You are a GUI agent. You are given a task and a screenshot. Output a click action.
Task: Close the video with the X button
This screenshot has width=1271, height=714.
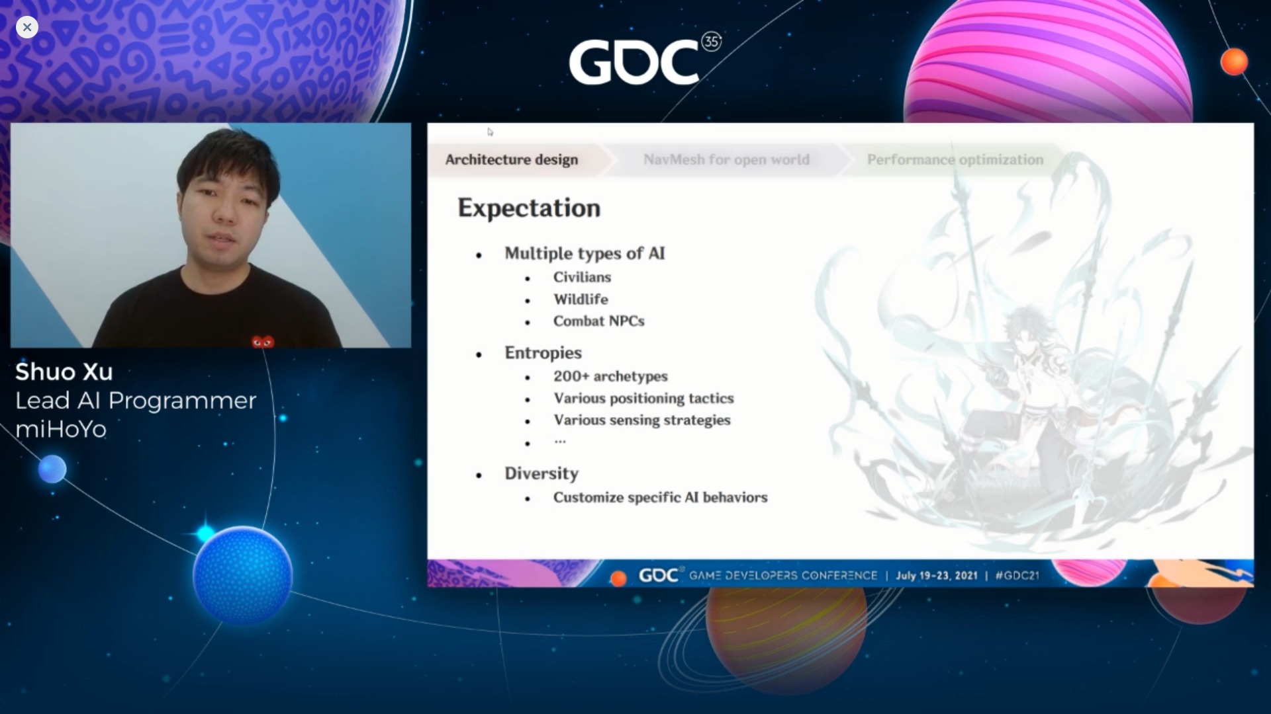click(27, 27)
